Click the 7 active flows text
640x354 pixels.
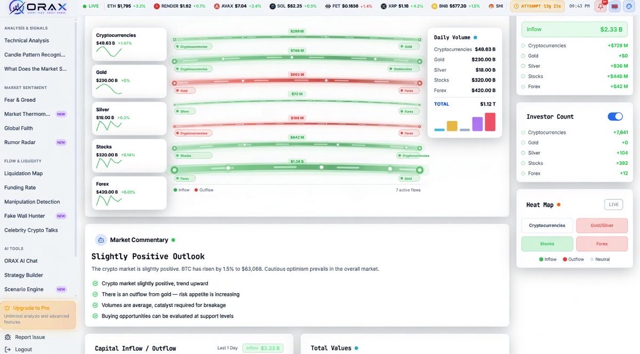408,190
